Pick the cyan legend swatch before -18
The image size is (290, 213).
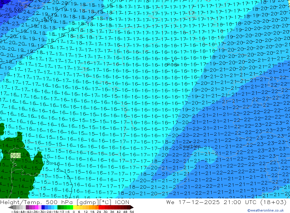[56, 207]
